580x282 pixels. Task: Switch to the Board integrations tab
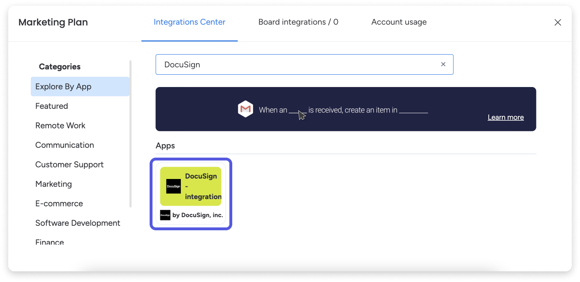tap(298, 22)
